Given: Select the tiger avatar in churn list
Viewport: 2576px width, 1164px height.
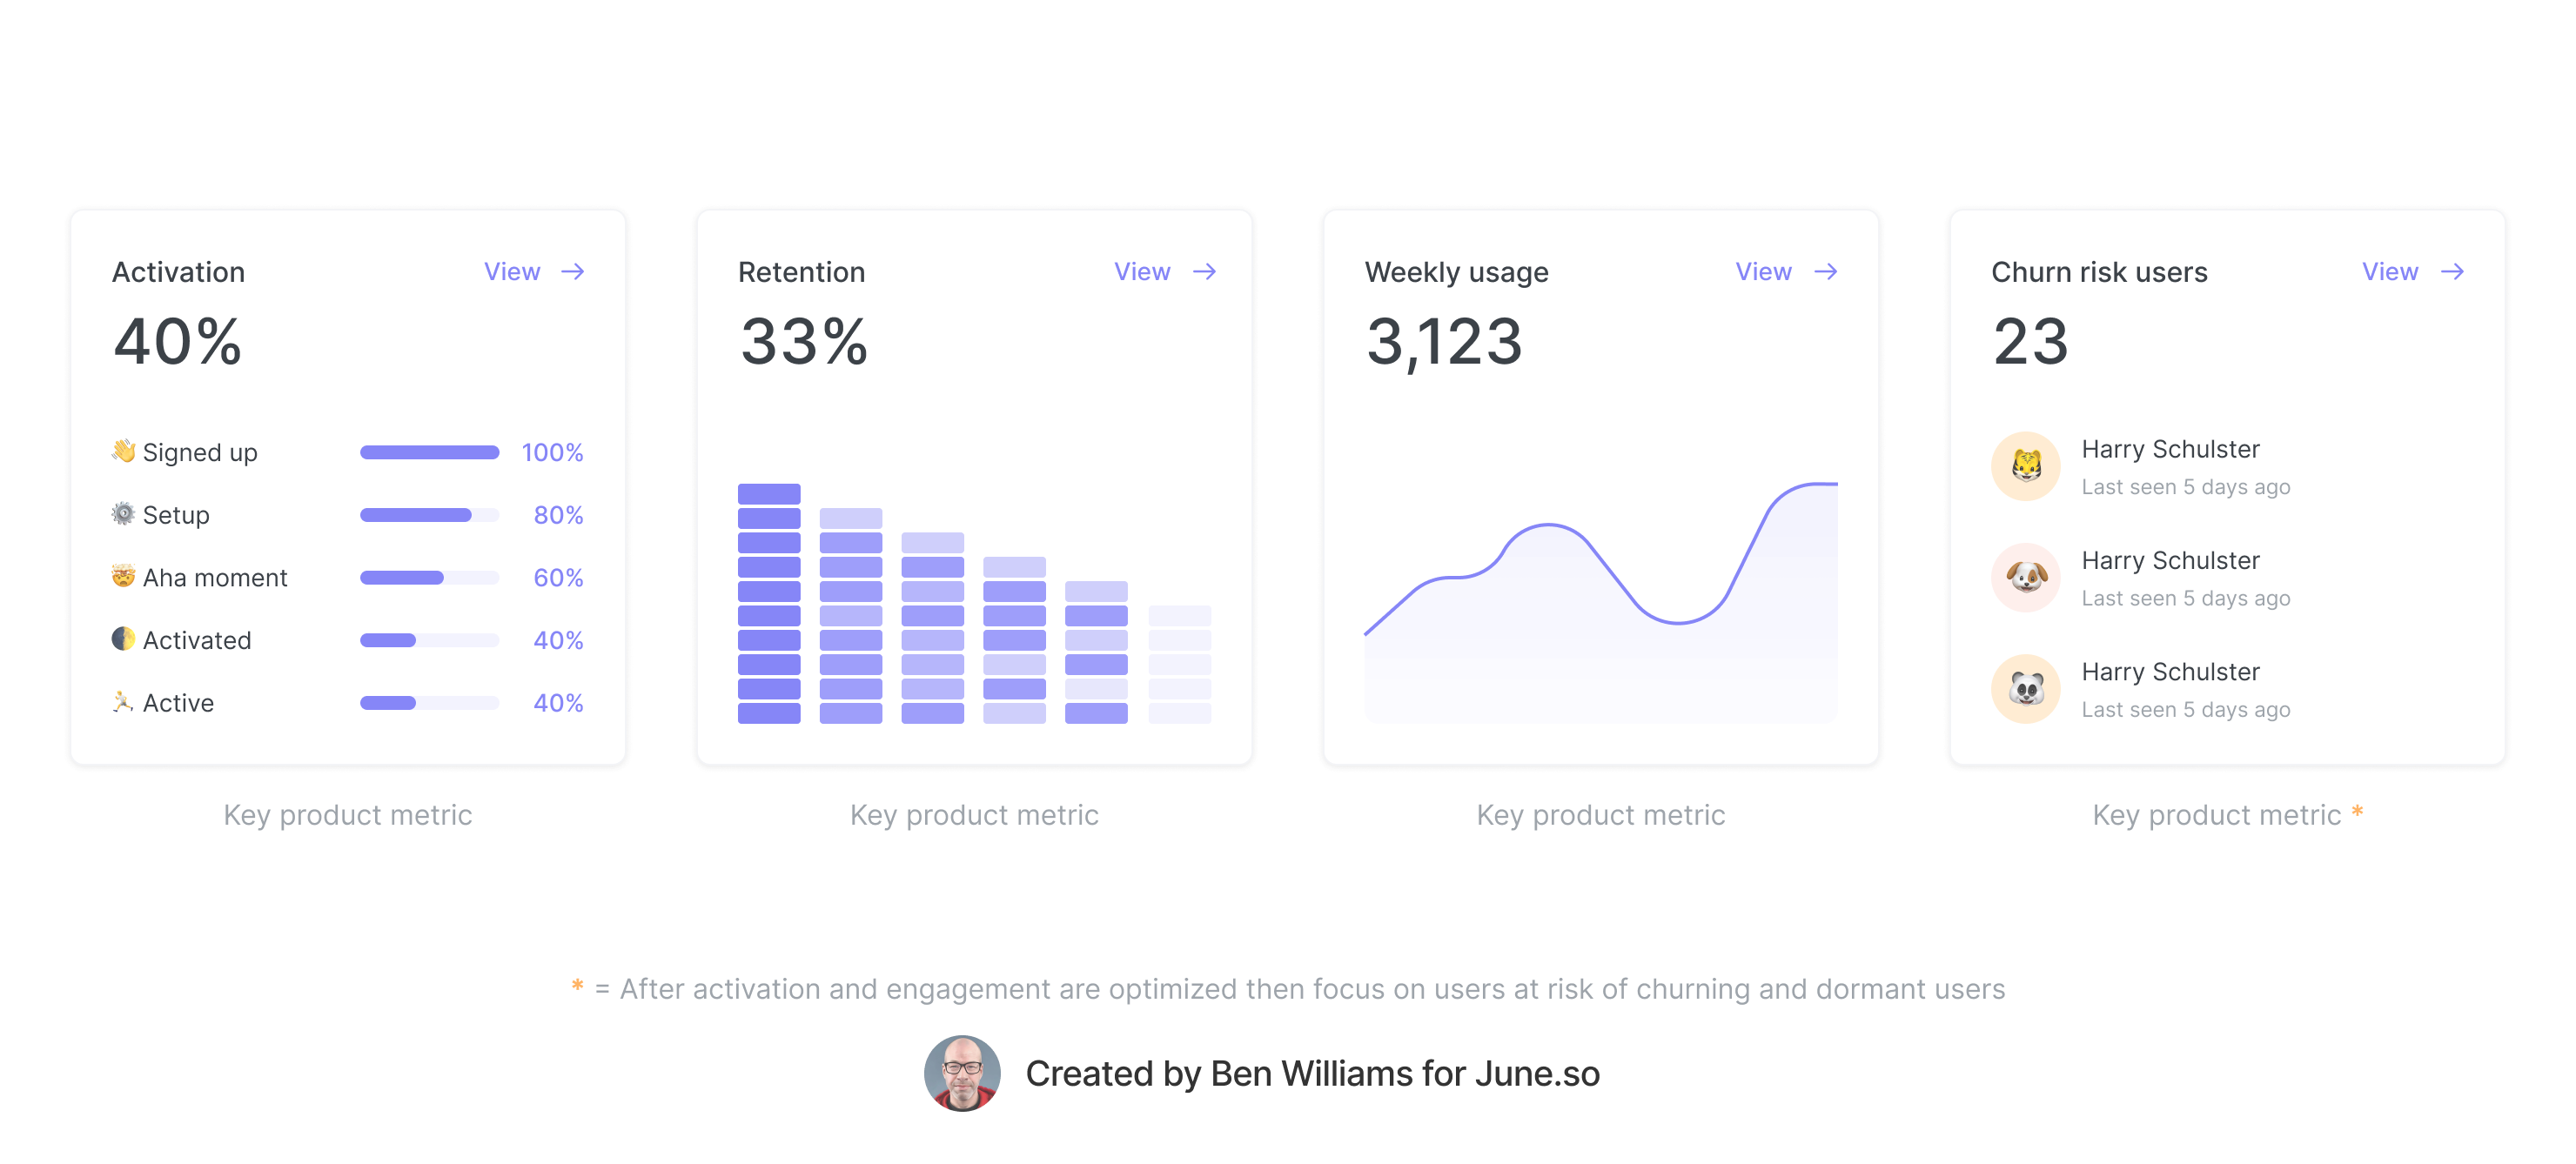Looking at the screenshot, I should click(x=2025, y=466).
